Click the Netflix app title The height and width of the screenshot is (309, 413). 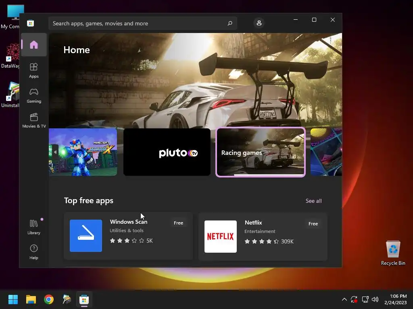[x=253, y=222]
